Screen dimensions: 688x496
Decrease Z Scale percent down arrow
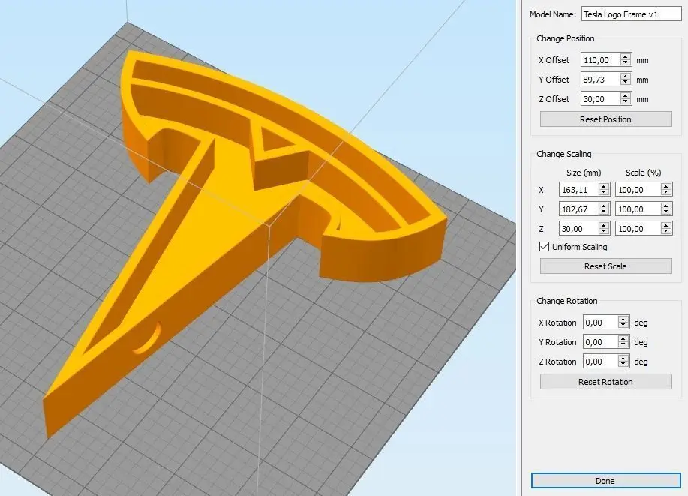click(666, 231)
